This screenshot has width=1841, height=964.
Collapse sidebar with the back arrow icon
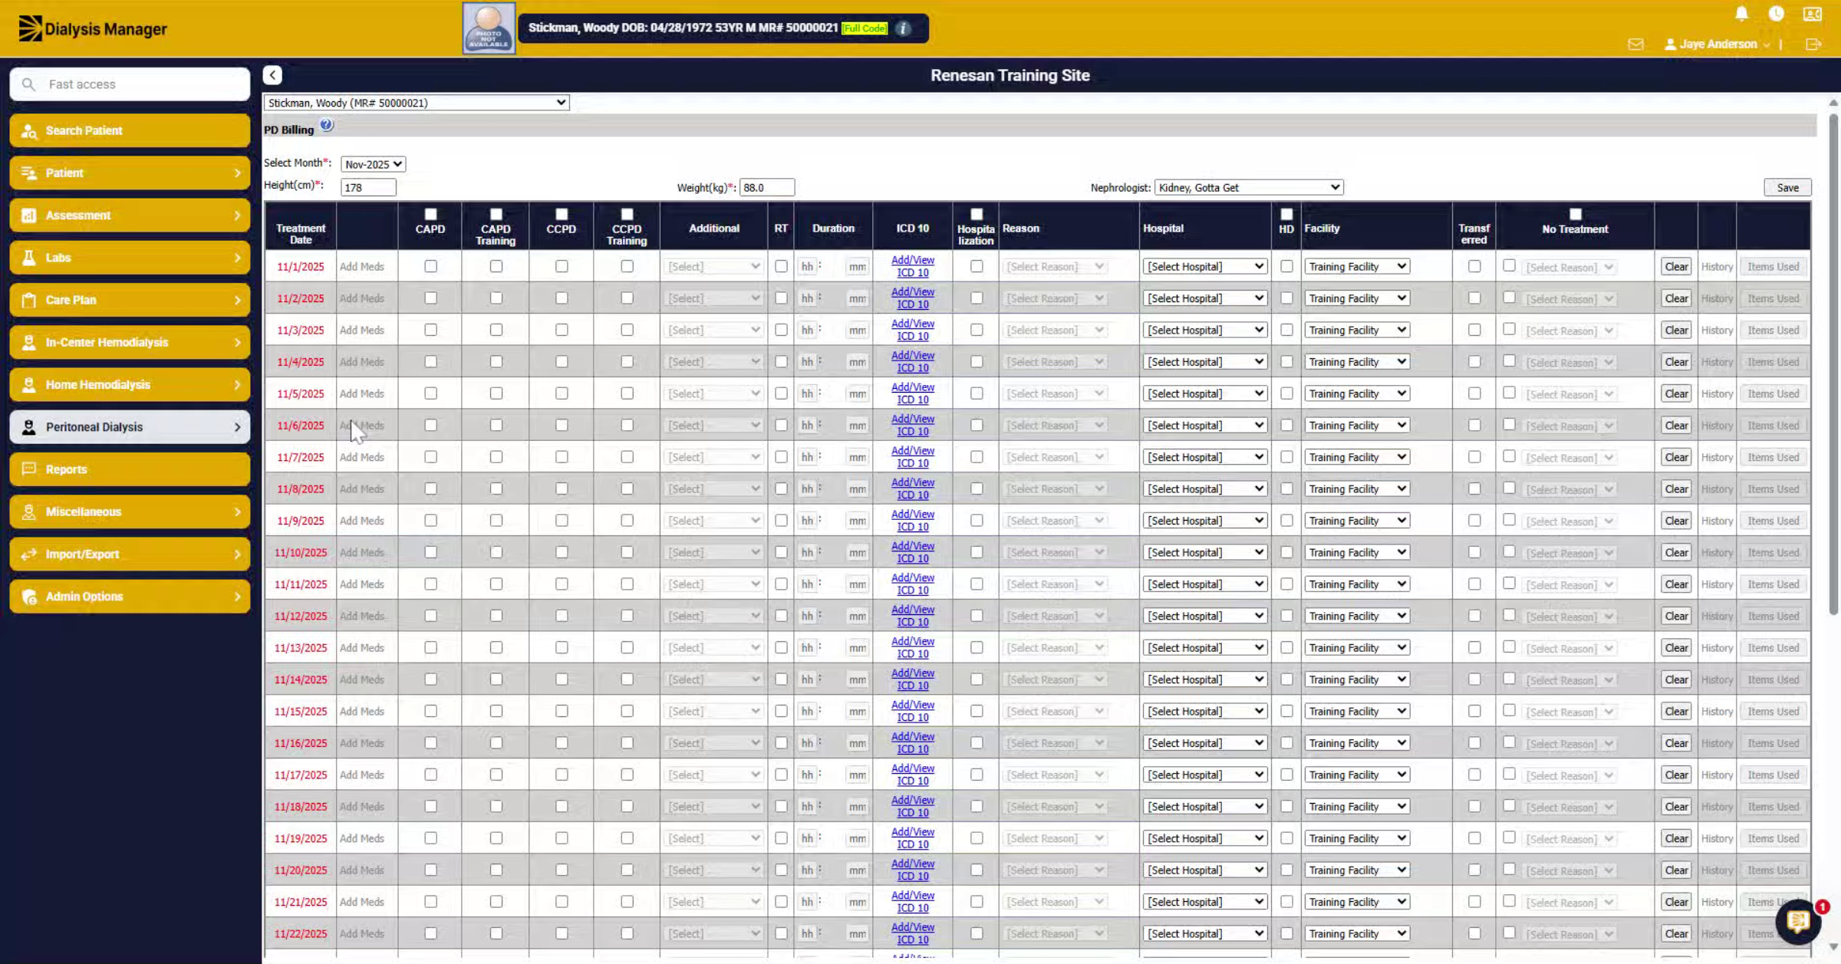(272, 75)
